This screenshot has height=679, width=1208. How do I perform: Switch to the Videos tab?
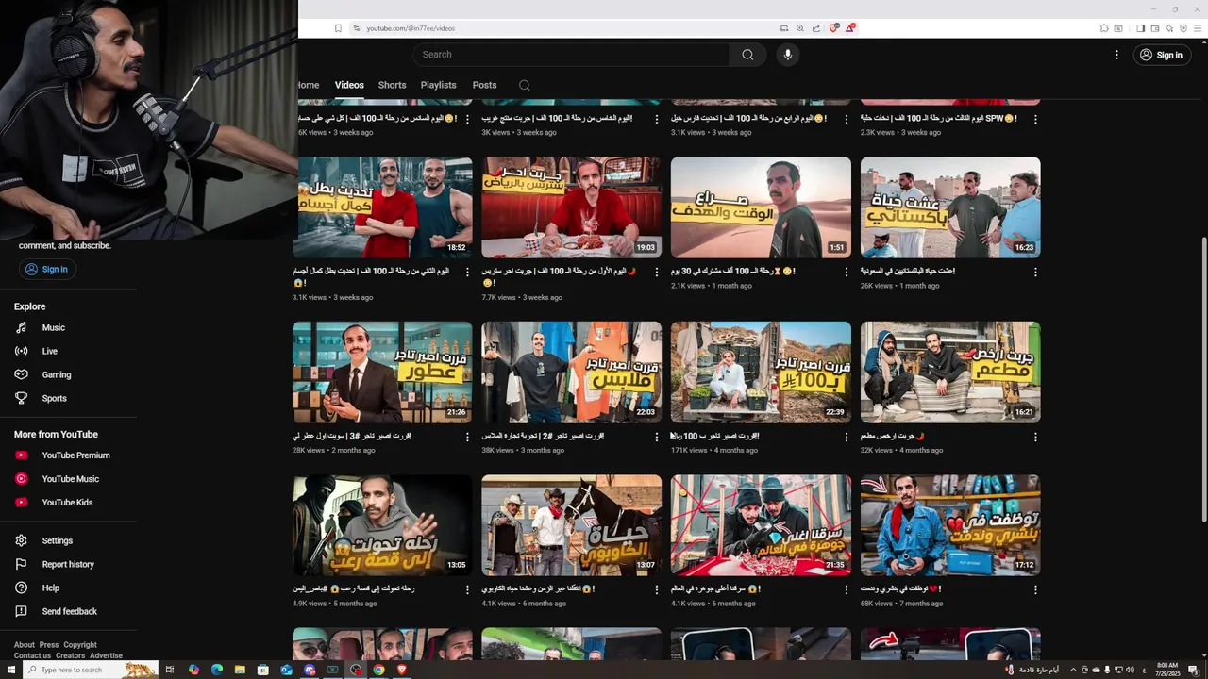coord(349,85)
